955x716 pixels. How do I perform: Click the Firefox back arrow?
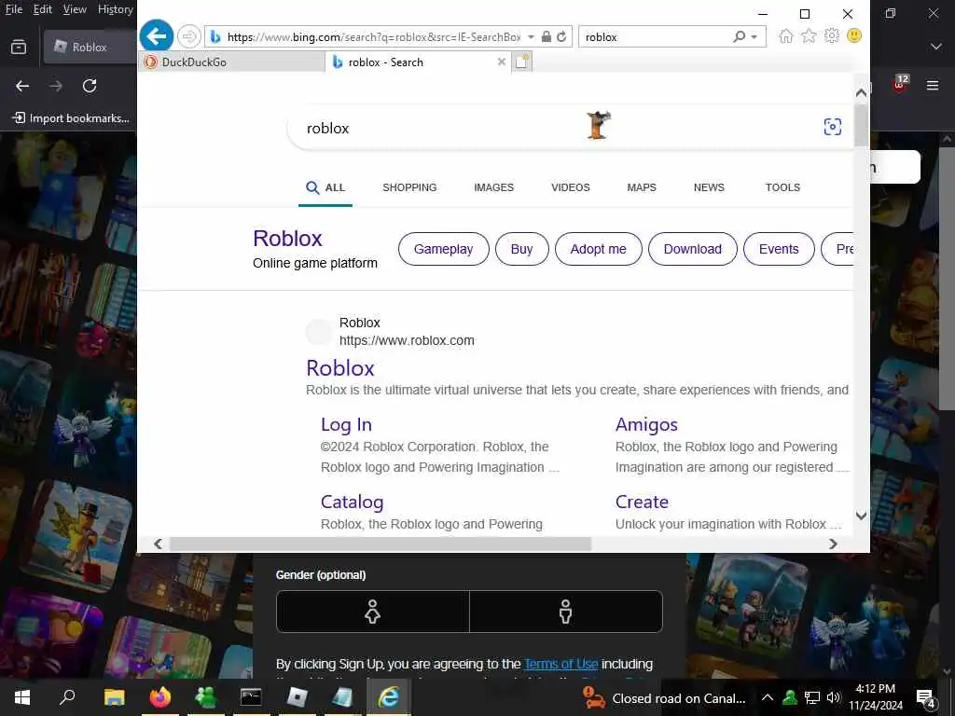pos(22,86)
